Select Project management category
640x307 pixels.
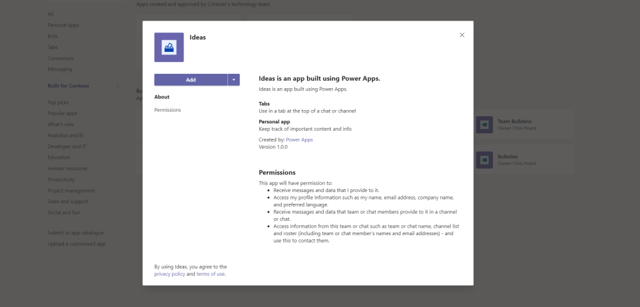click(x=71, y=191)
